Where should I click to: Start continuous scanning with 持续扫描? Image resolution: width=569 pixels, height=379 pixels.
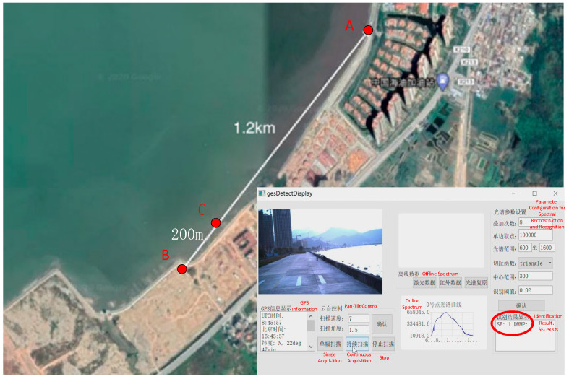tap(358, 344)
